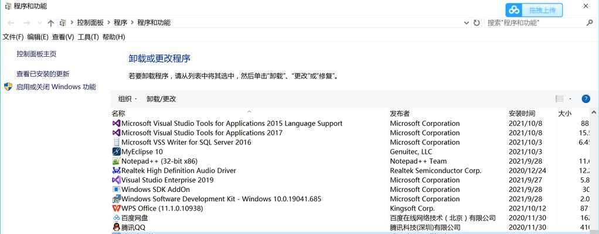Open the 查看(V) menu
This screenshot has width=599, height=234.
[63, 37]
